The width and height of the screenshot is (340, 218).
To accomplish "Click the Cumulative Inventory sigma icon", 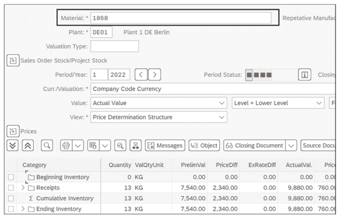I will 31,198.
